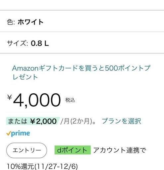Open the 10%還元(11/27-12/6) campaign text
164x170 pixels.
coord(42,166)
